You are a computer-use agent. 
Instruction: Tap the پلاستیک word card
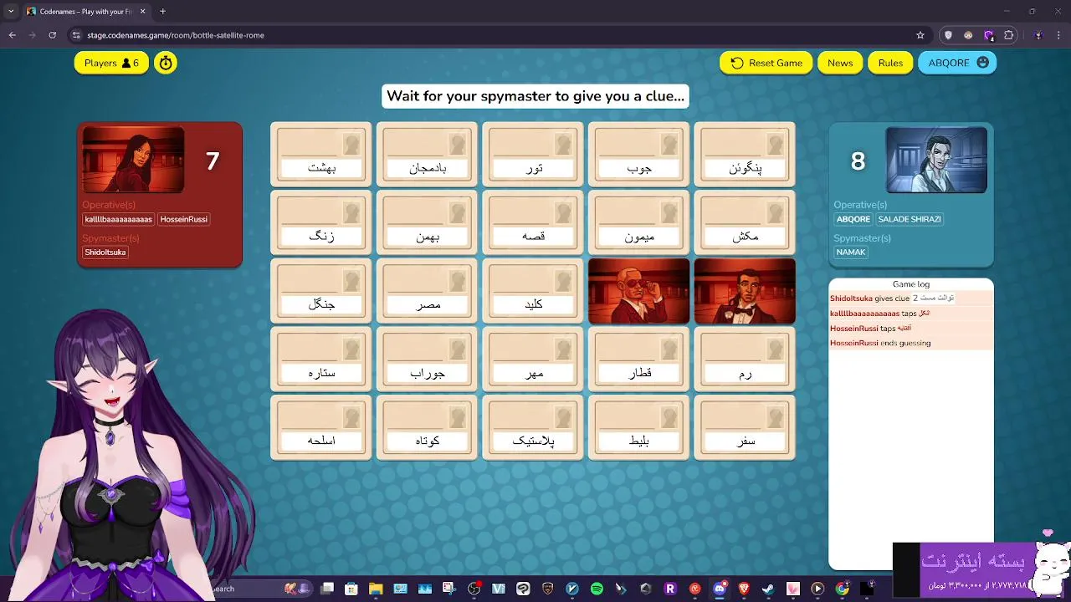click(x=533, y=427)
